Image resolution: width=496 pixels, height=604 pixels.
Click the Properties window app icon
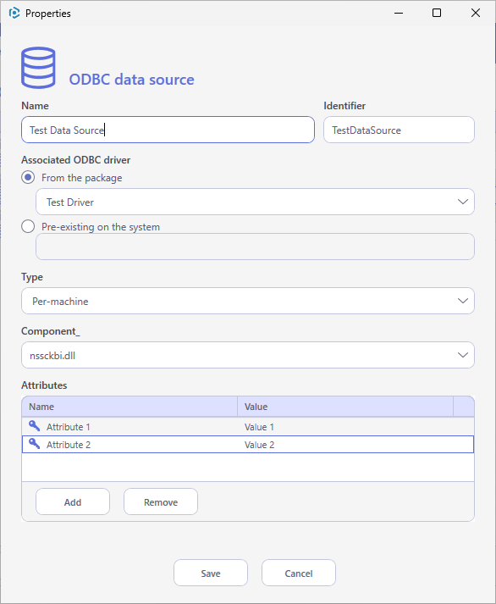(14, 13)
